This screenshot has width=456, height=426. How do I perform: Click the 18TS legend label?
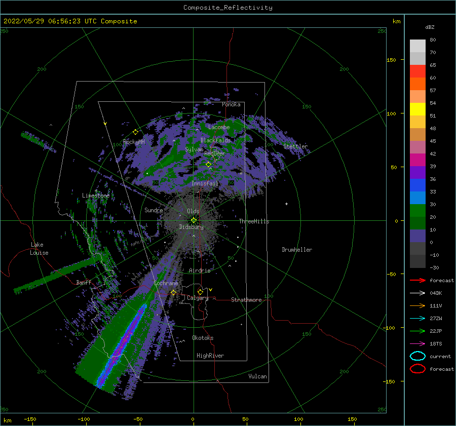point(436,344)
